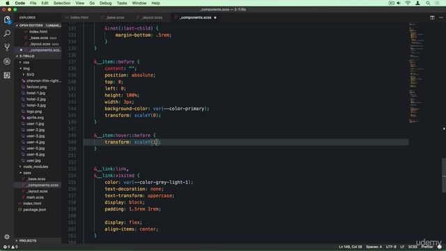Open hotel-3.jpg in the explorer
This screenshot has height=251, width=446.
coord(36,105)
